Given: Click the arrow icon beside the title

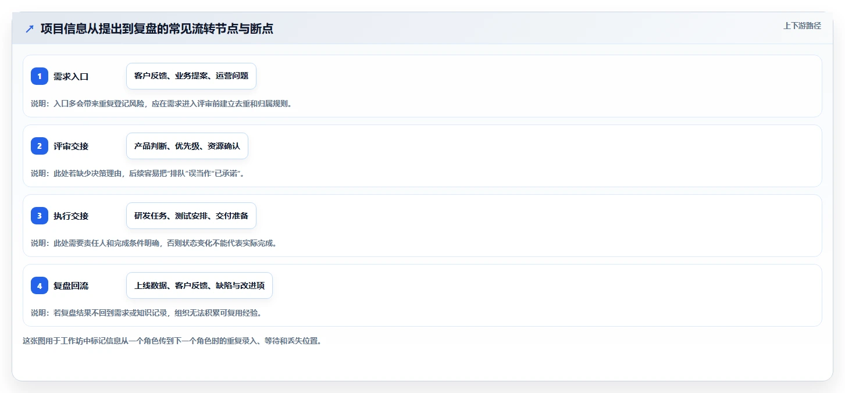Looking at the screenshot, I should (x=30, y=29).
